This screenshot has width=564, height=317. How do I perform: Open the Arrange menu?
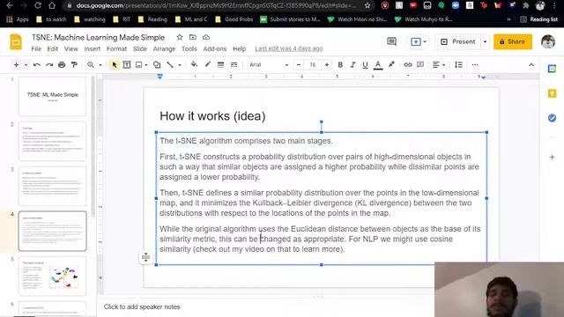(x=164, y=48)
